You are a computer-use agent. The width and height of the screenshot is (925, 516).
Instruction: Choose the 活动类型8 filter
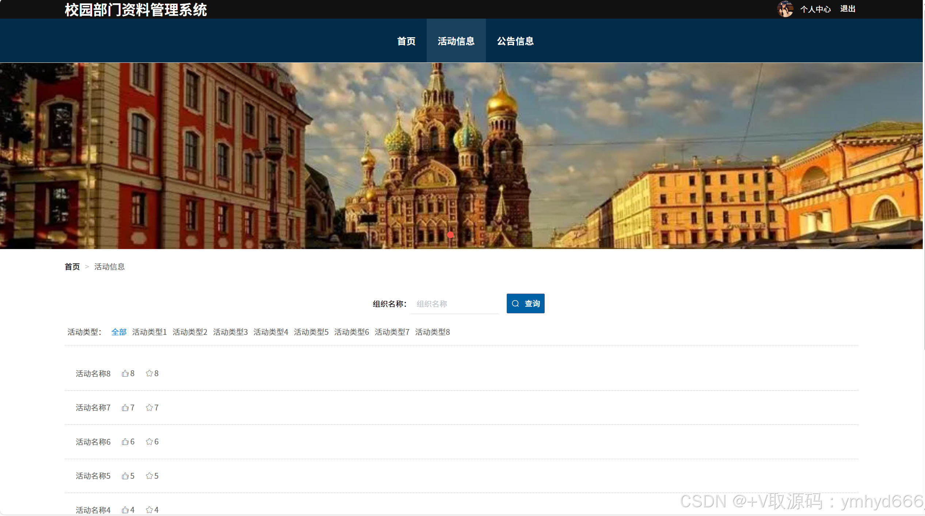point(432,332)
